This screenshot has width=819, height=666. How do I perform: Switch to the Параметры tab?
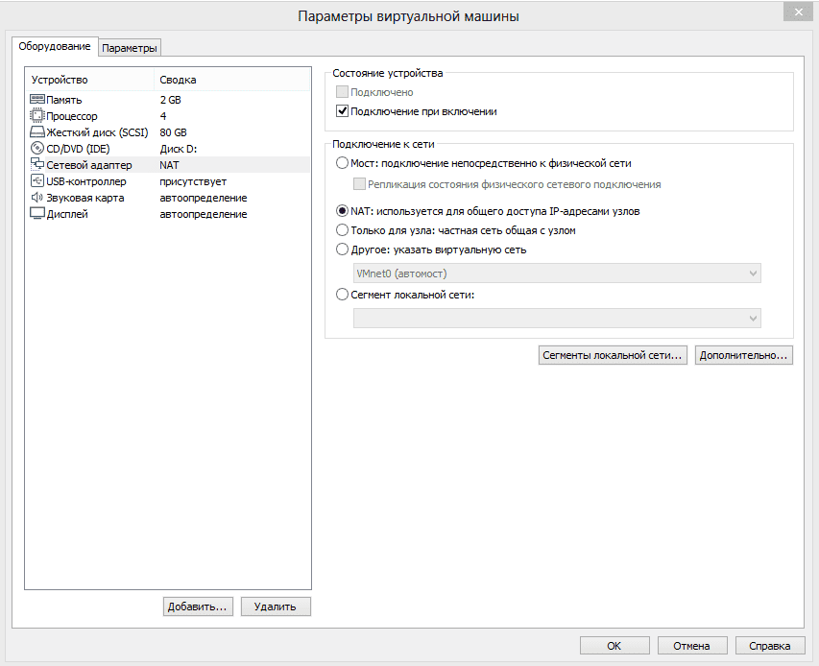click(130, 48)
